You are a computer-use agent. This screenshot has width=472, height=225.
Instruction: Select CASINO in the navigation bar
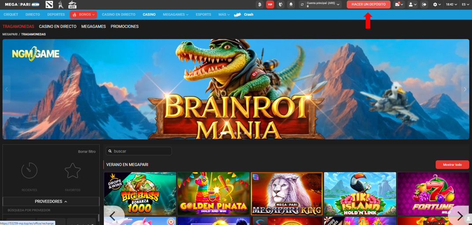[x=149, y=15]
